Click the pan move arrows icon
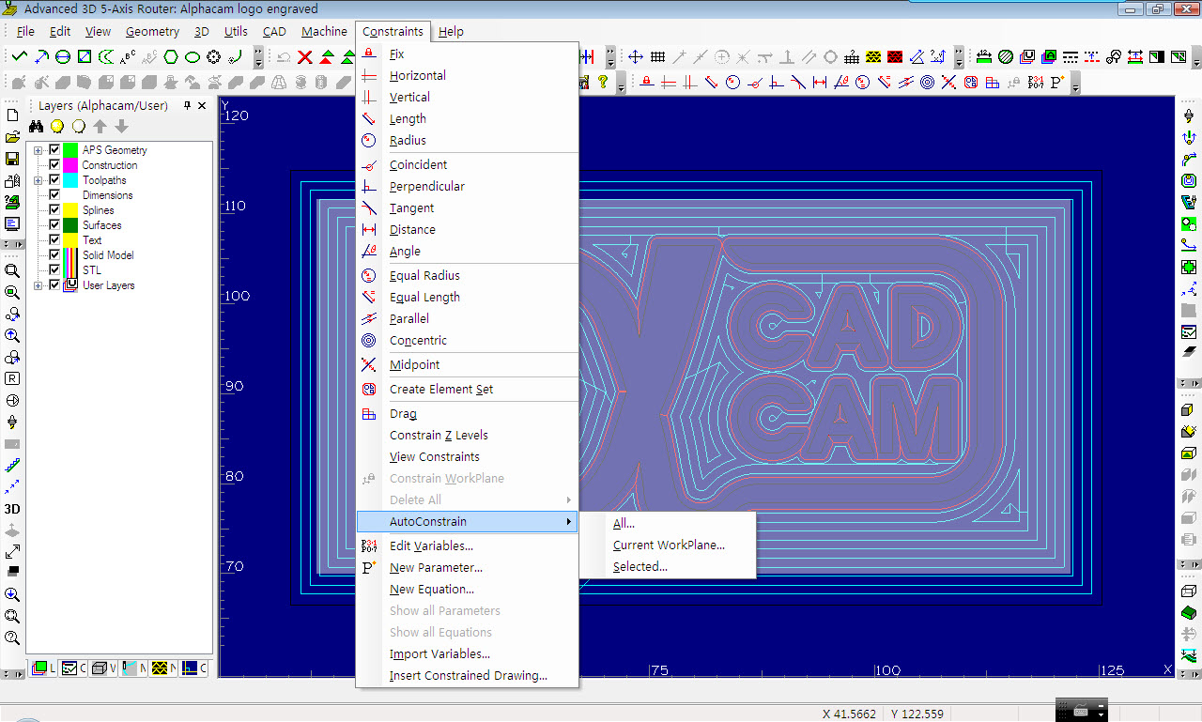The width and height of the screenshot is (1202, 722). 636,57
